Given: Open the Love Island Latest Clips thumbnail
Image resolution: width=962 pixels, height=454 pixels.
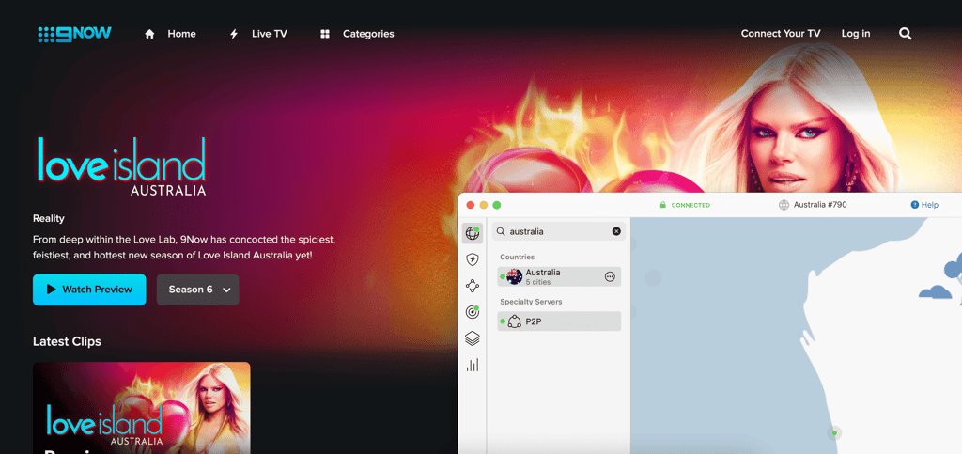Looking at the screenshot, I should pos(142,408).
